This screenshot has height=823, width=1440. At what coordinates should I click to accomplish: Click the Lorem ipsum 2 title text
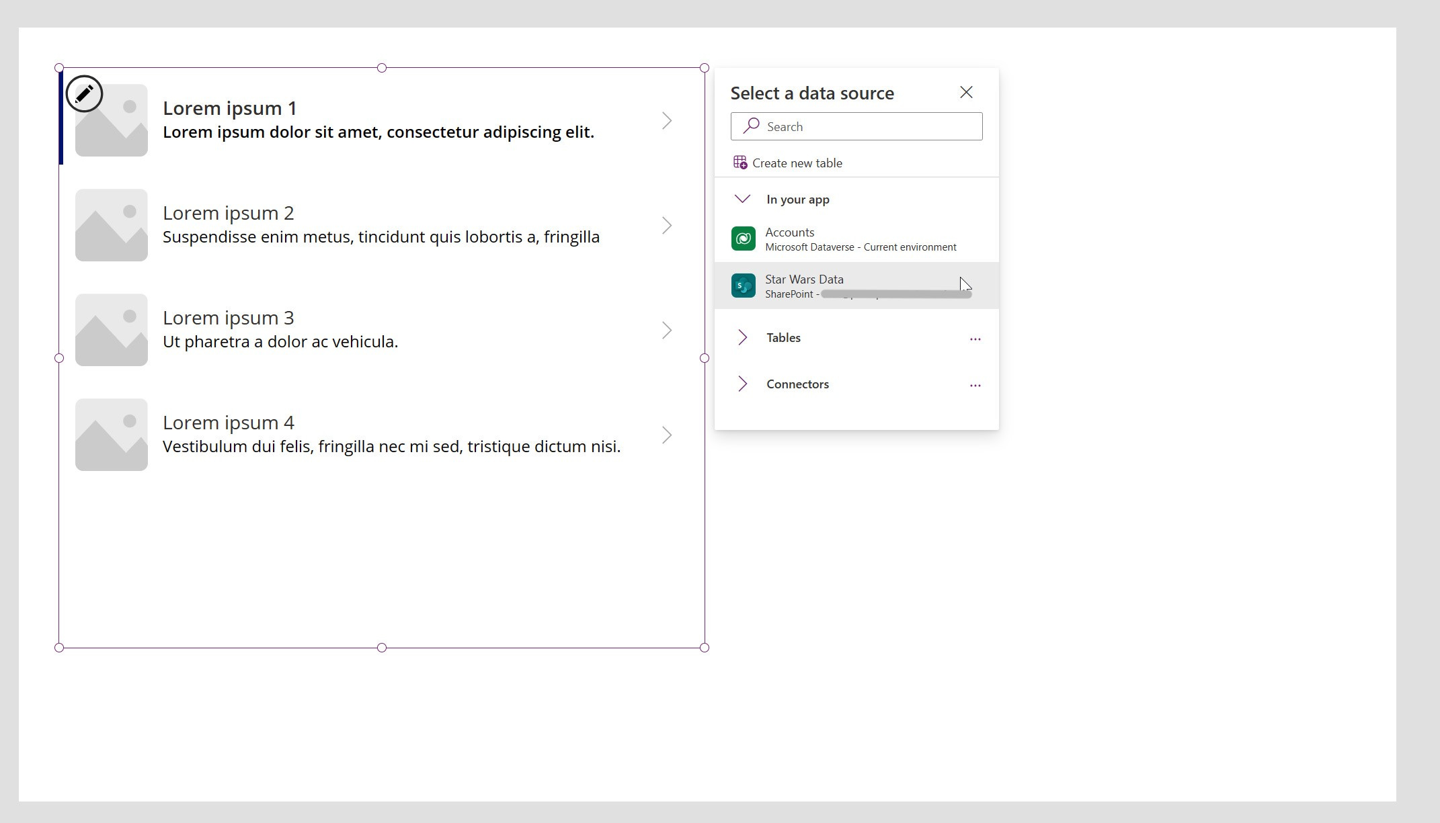click(229, 213)
